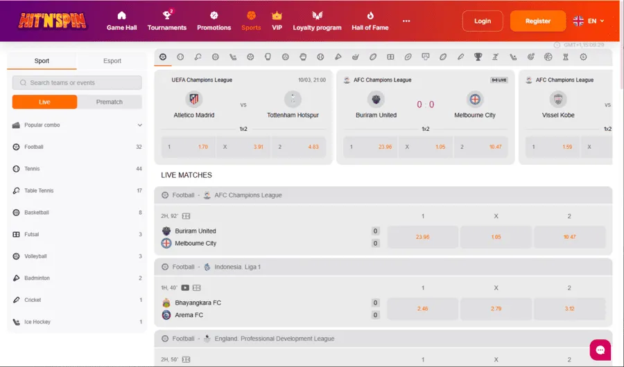624x367 pixels.
Task: Select the tennis ball icon in the sports icon strip
Action: (180, 57)
